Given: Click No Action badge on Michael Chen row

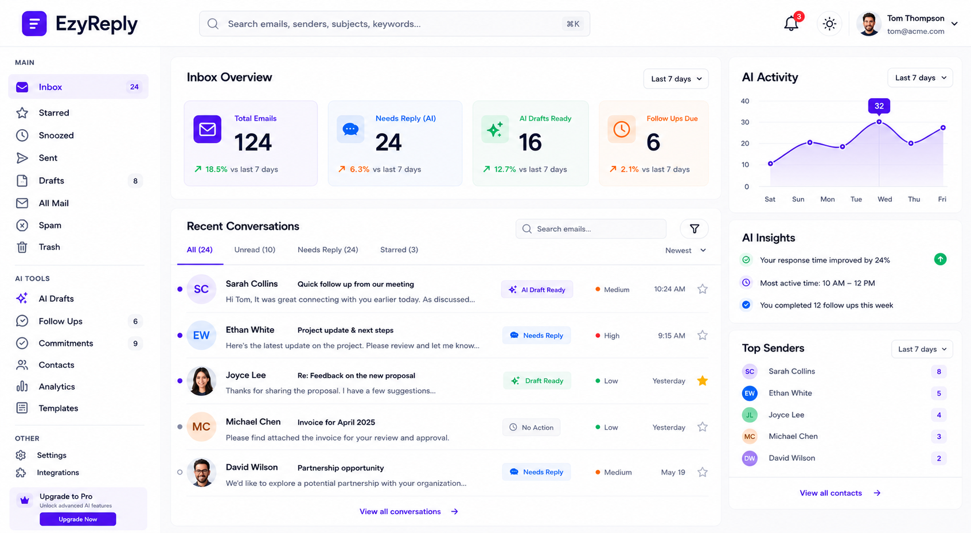Looking at the screenshot, I should pyautogui.click(x=532, y=427).
